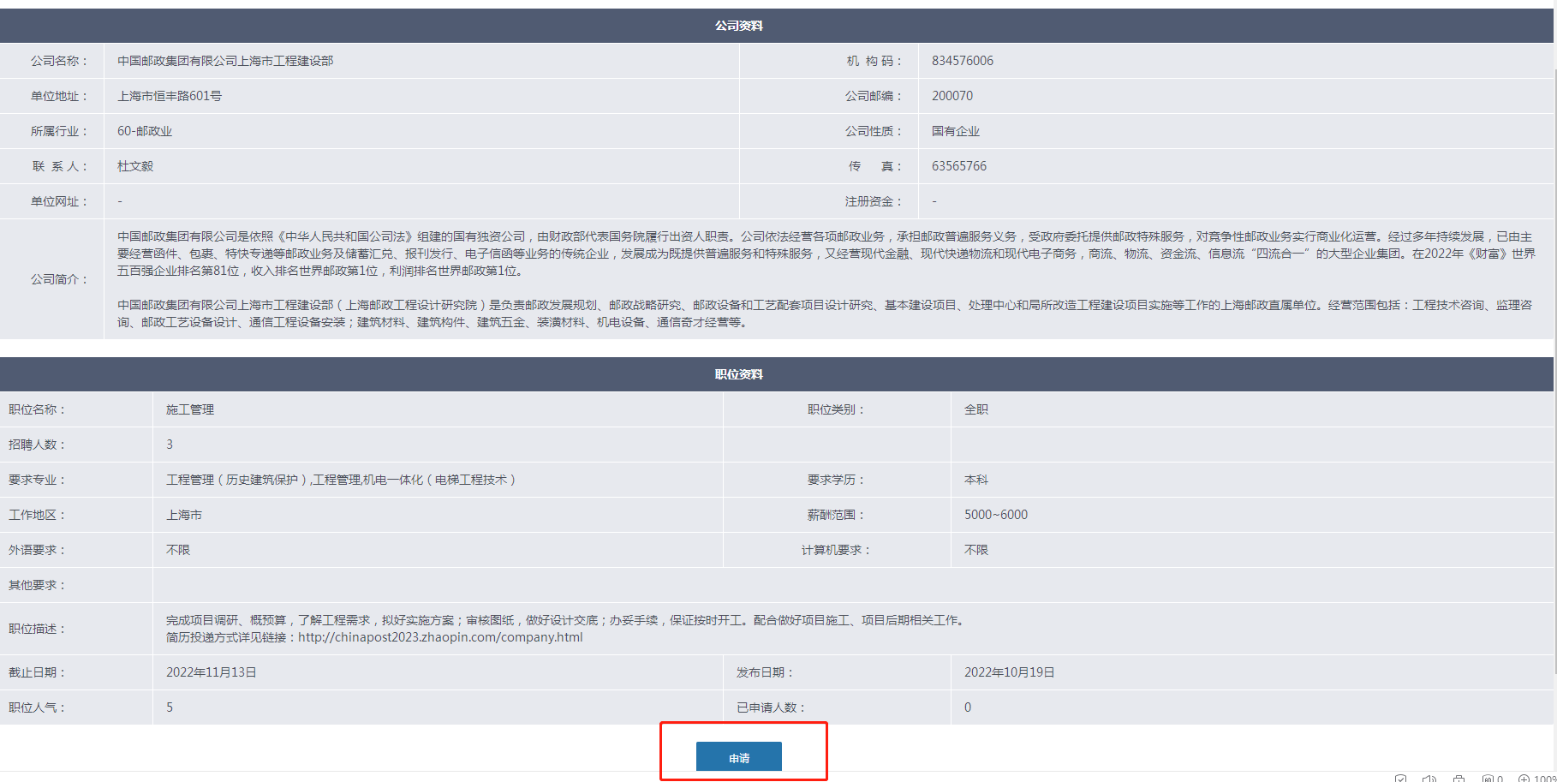
Task: Click the postal code 200070
Action: pyautogui.click(x=952, y=96)
